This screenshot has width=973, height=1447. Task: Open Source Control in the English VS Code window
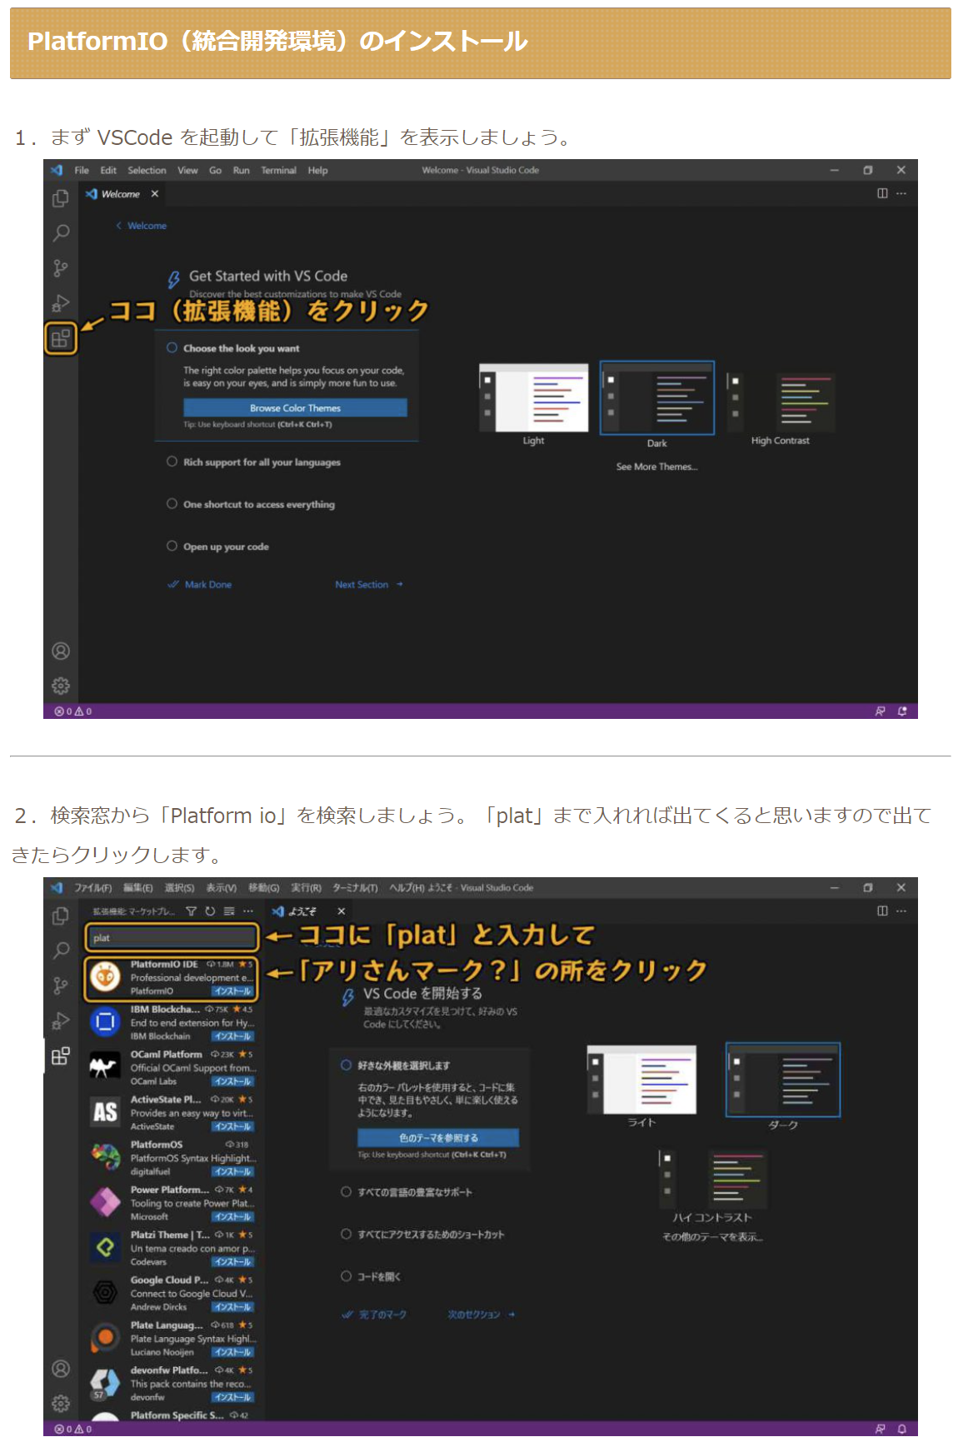[x=61, y=268]
